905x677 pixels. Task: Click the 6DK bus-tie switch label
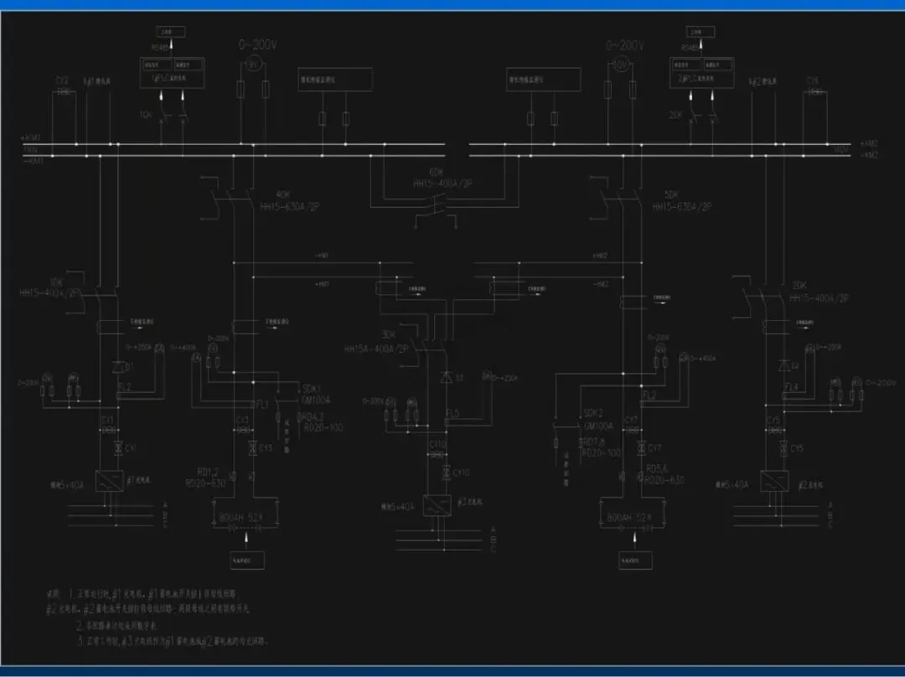pyautogui.click(x=437, y=173)
